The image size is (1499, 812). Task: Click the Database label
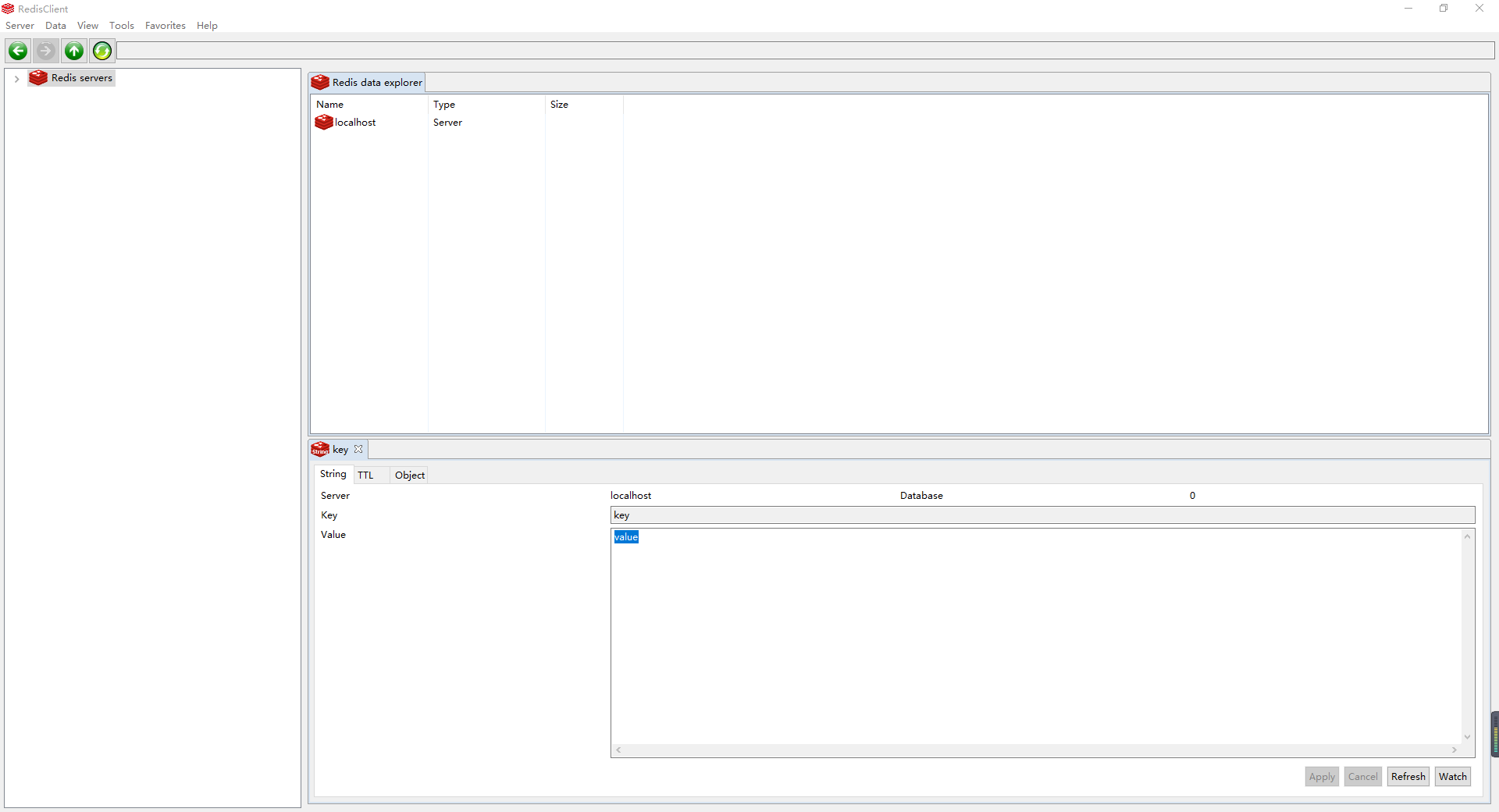921,496
